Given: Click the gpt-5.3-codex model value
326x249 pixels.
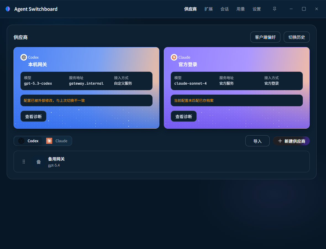Looking at the screenshot, I should pos(38,83).
